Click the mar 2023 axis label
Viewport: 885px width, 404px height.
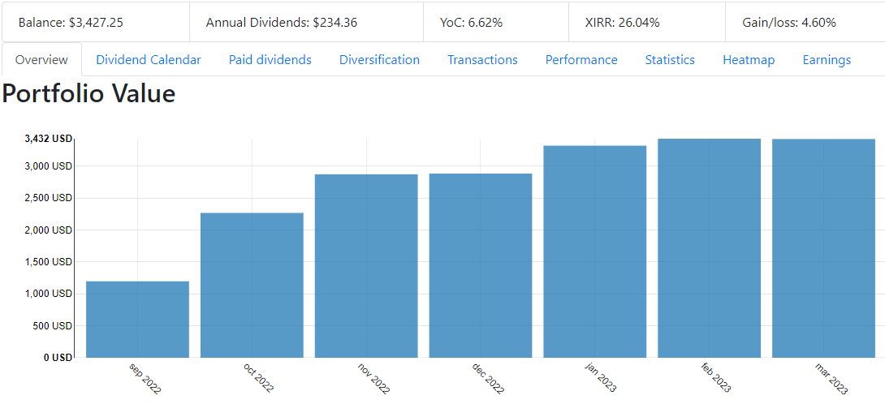pos(831,378)
